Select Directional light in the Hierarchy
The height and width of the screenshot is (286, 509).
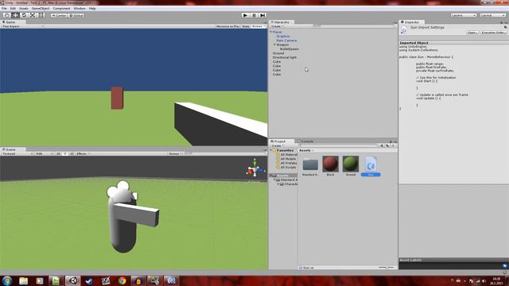285,57
